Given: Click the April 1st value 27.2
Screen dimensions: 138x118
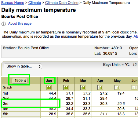Looking at the screenshot, I should (104, 93).
